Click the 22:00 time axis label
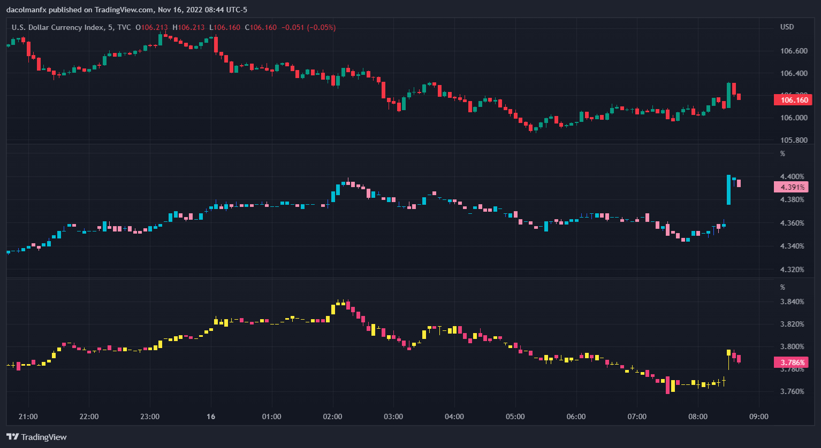 tap(89, 416)
